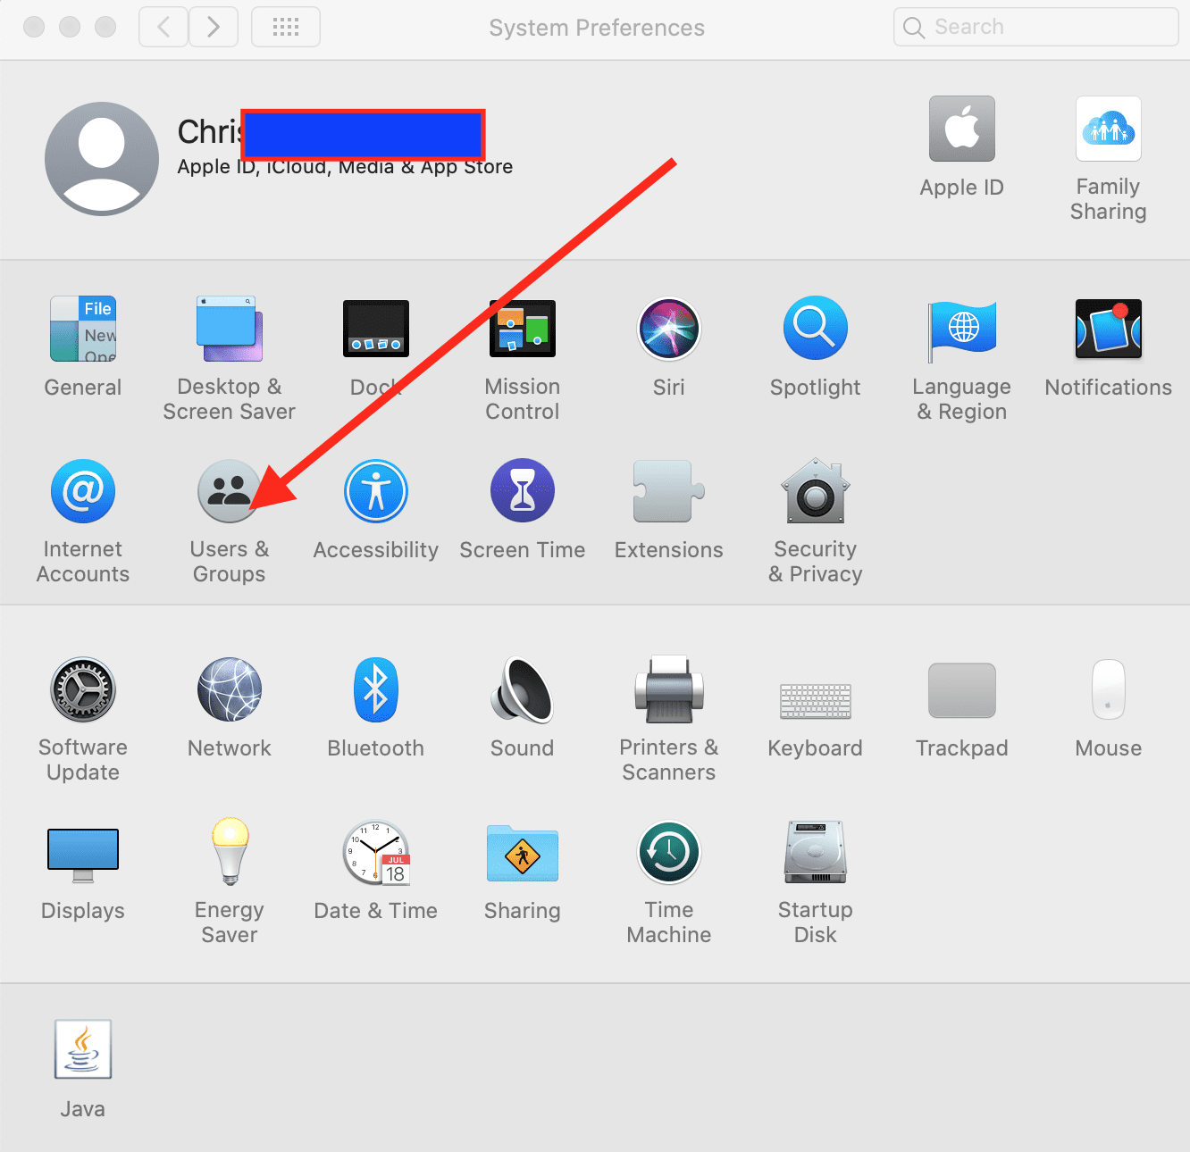Image resolution: width=1190 pixels, height=1152 pixels.
Task: Launch Software Update settings
Action: click(83, 690)
